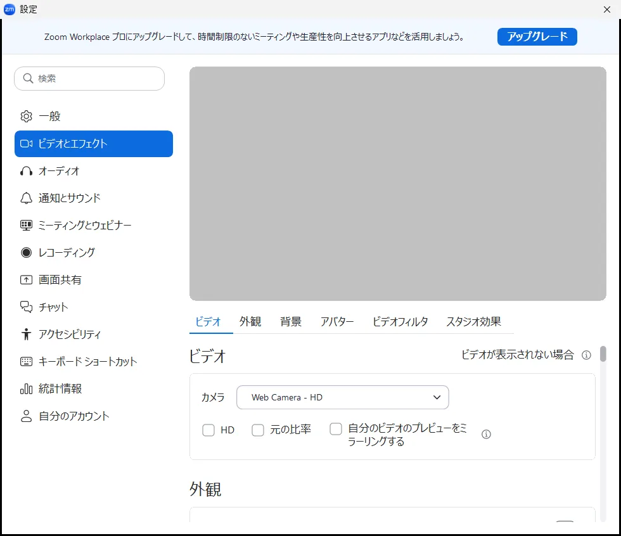The height and width of the screenshot is (536, 621).
Task: Click the chat bubble icon beside チャット
Action: click(x=26, y=307)
